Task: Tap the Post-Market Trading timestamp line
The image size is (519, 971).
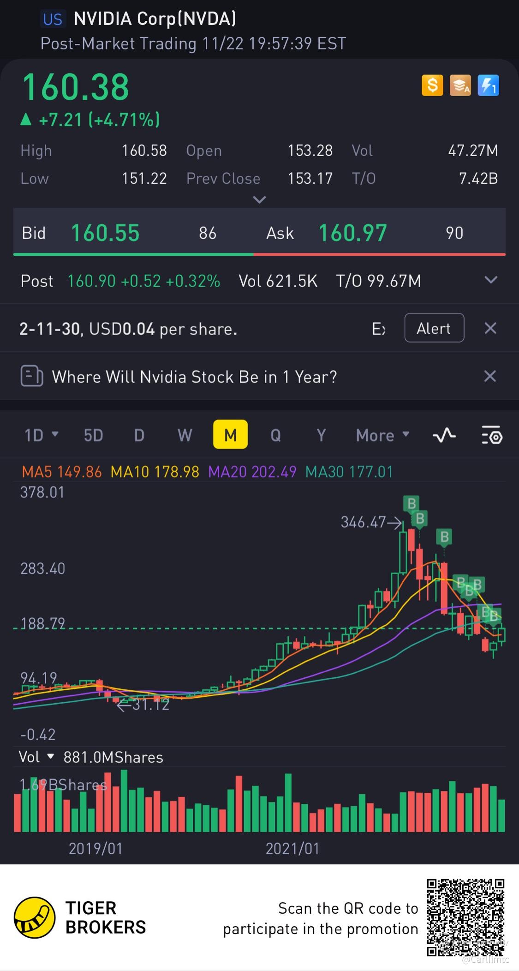Action: coord(193,44)
